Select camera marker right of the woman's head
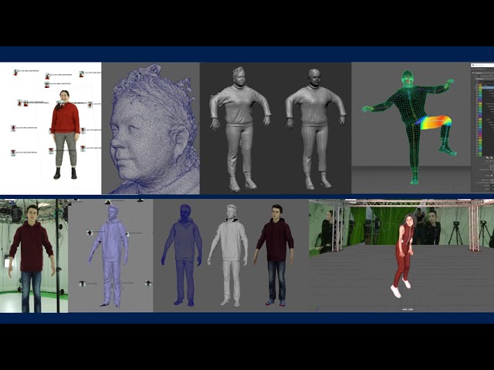This screenshot has height=370, width=494. [90, 105]
